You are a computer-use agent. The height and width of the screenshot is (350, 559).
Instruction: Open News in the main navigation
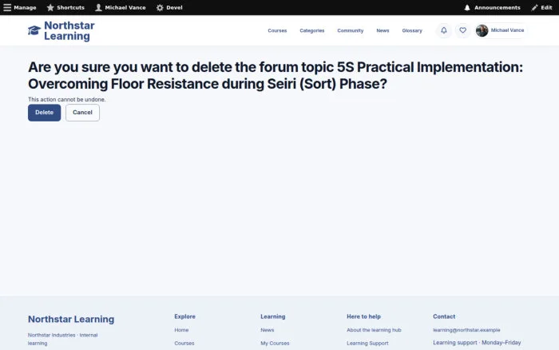point(383,30)
